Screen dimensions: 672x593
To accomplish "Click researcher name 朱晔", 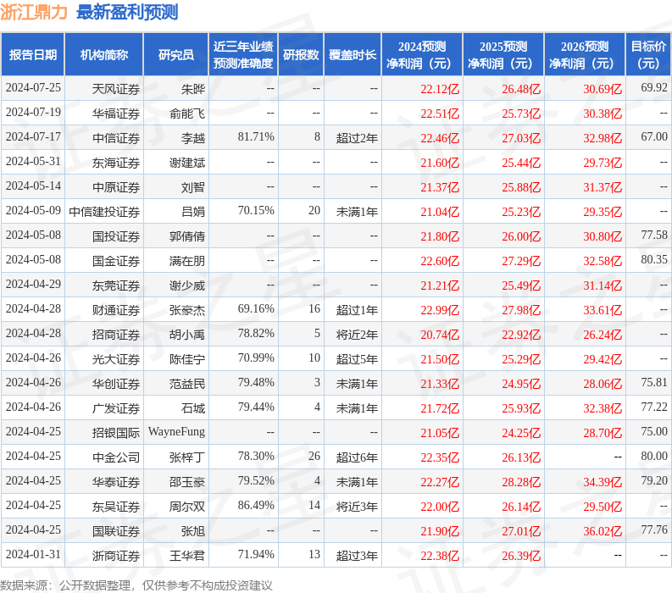I will tap(193, 89).
